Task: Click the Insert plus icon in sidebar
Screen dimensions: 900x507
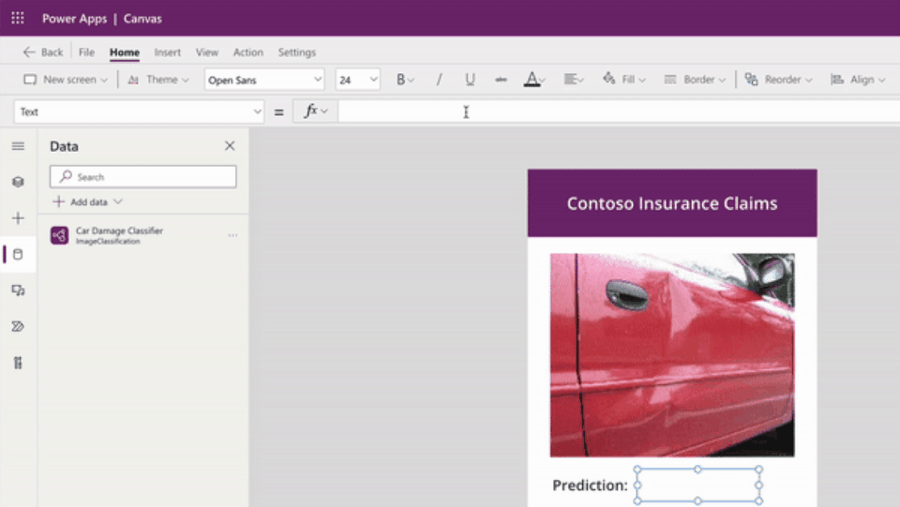Action: pos(18,218)
